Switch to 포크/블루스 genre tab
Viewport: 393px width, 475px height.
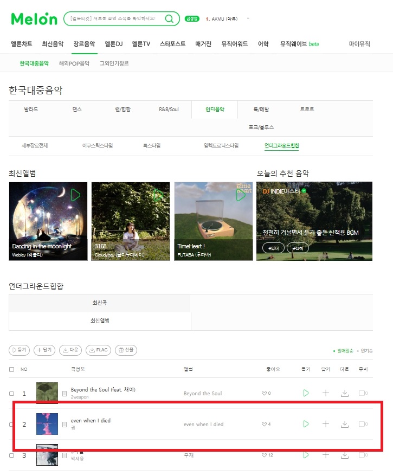(x=261, y=127)
